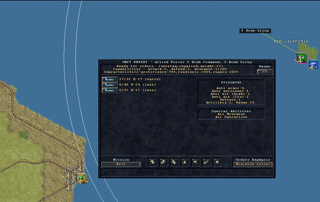The width and height of the screenshot is (320, 202).
Task: Select the B-17 (early) aircraft icon
Action: pyautogui.click(x=110, y=79)
